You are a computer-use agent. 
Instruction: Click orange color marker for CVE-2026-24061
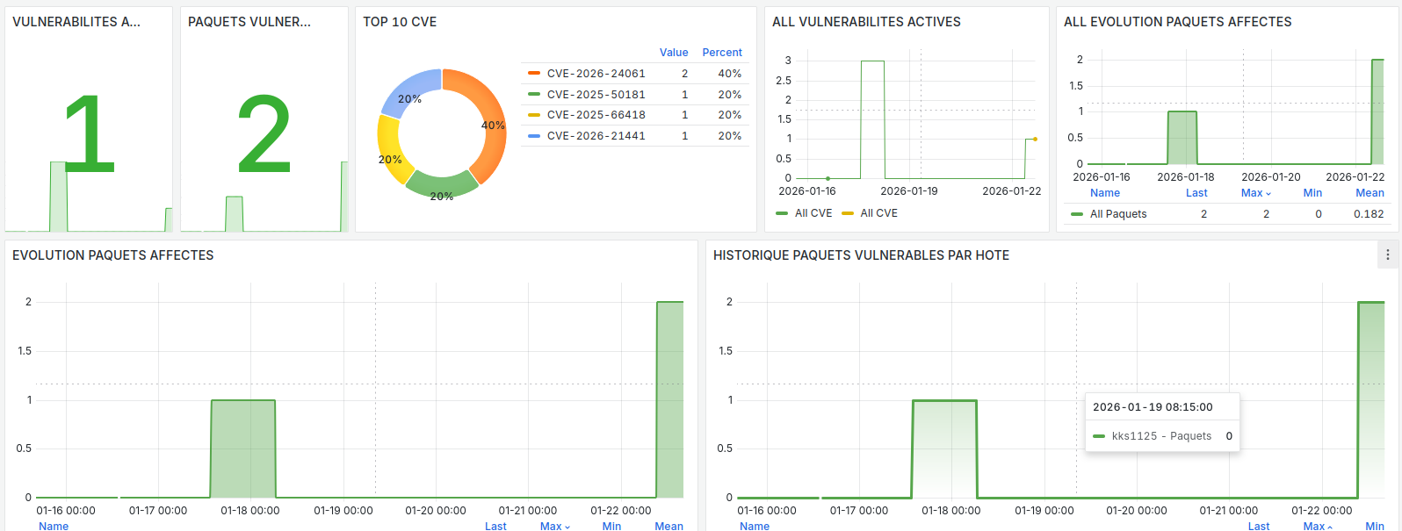pyautogui.click(x=534, y=74)
